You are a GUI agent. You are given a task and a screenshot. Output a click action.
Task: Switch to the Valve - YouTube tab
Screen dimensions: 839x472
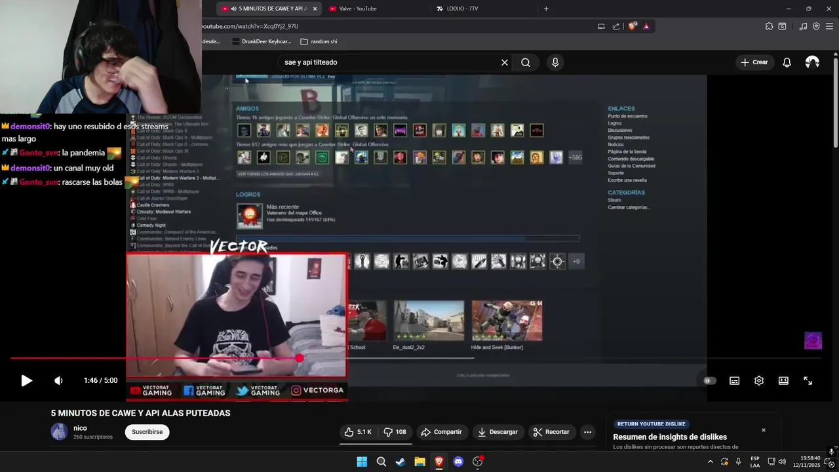(x=377, y=9)
